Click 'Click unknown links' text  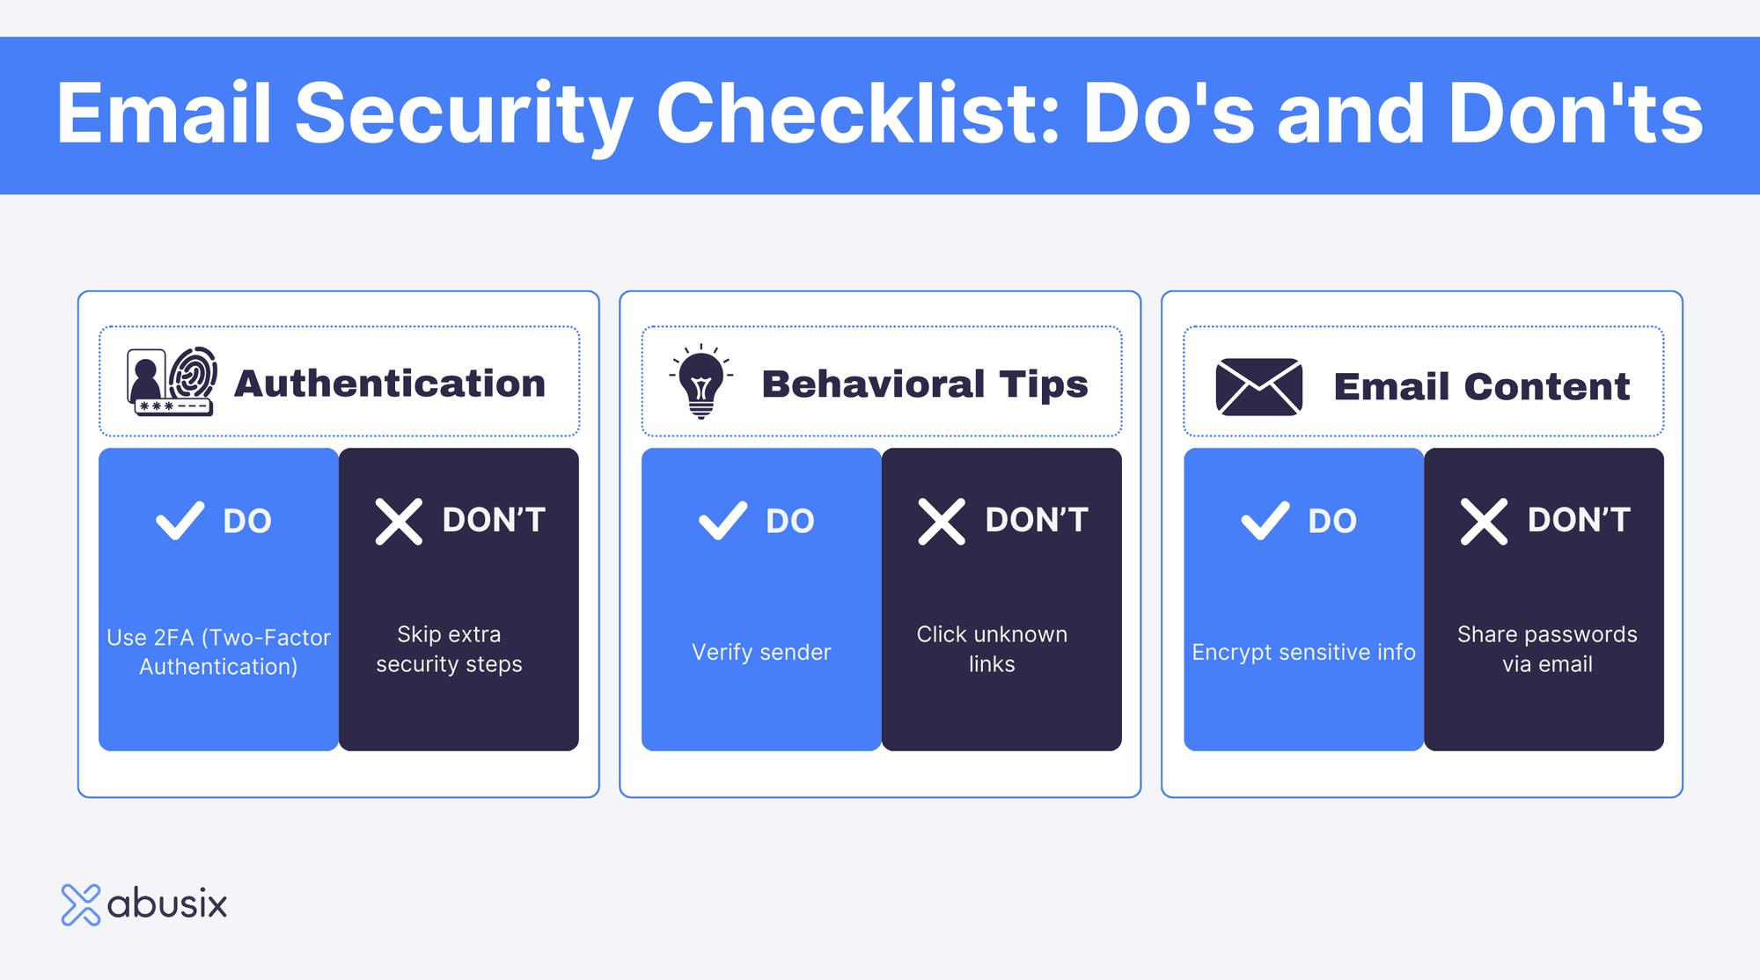click(x=992, y=649)
